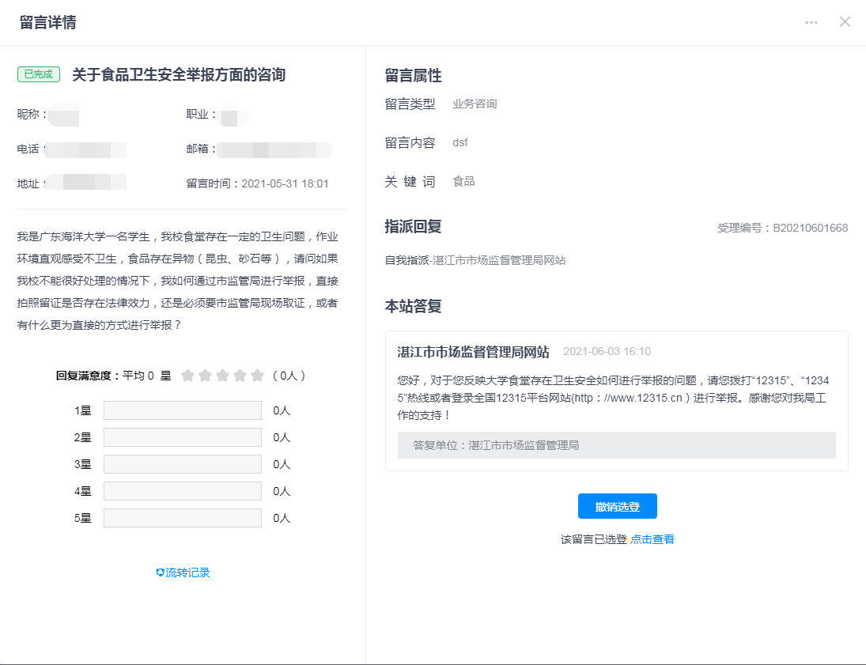Close the 留言详情 dialog
The image size is (866, 665).
click(845, 22)
